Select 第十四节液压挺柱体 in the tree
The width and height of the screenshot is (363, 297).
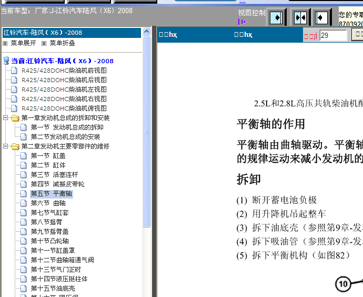click(59, 280)
